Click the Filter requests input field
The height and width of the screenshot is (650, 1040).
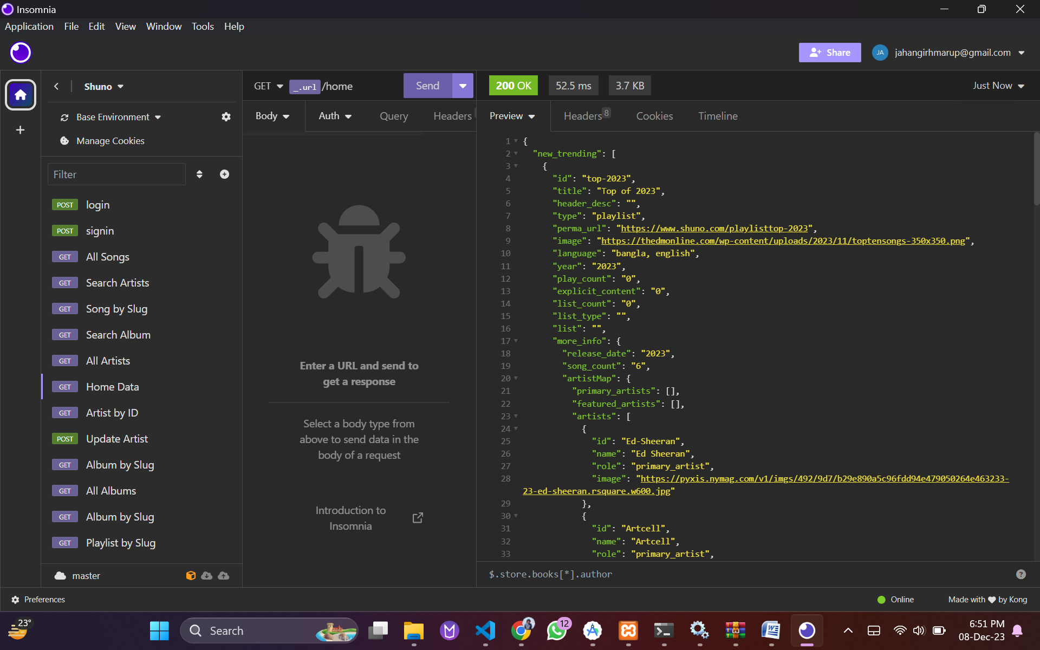(x=117, y=174)
